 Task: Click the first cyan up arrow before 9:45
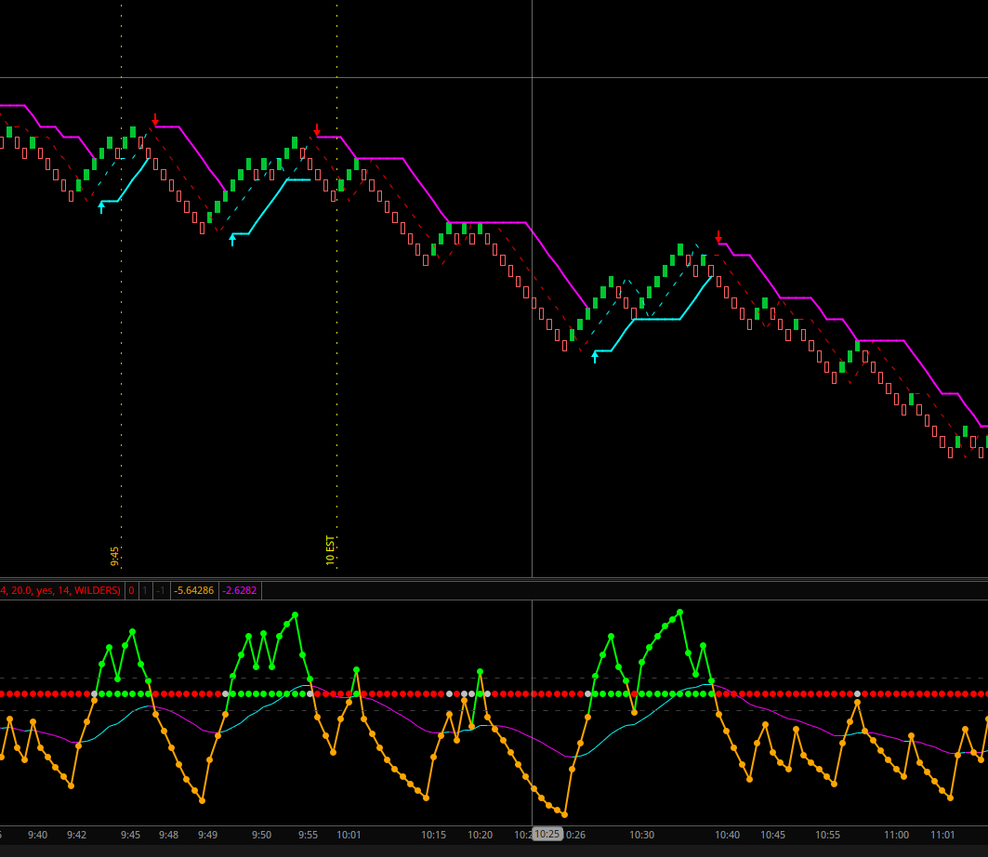[x=101, y=207]
